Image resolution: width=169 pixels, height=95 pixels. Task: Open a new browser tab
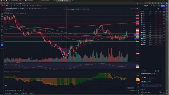click(72, 1)
